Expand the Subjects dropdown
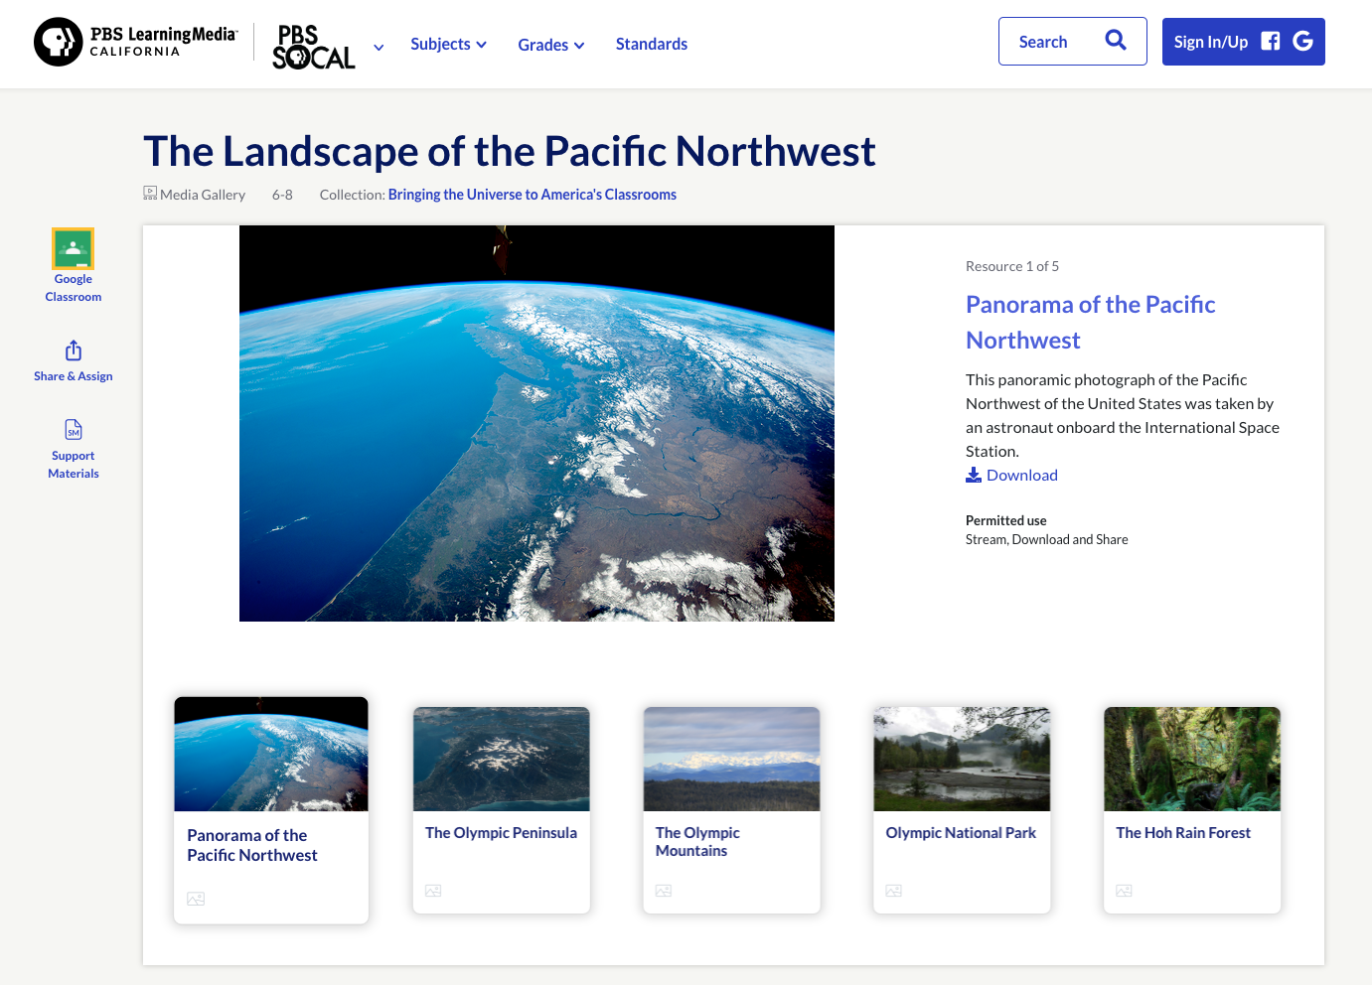Screen dimensions: 1372x985 (x=448, y=44)
